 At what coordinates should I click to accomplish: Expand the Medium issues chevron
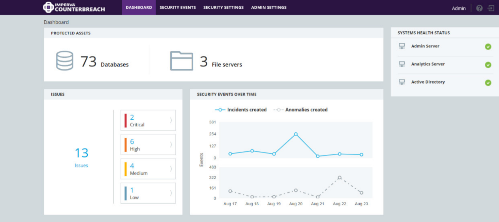[x=171, y=169]
